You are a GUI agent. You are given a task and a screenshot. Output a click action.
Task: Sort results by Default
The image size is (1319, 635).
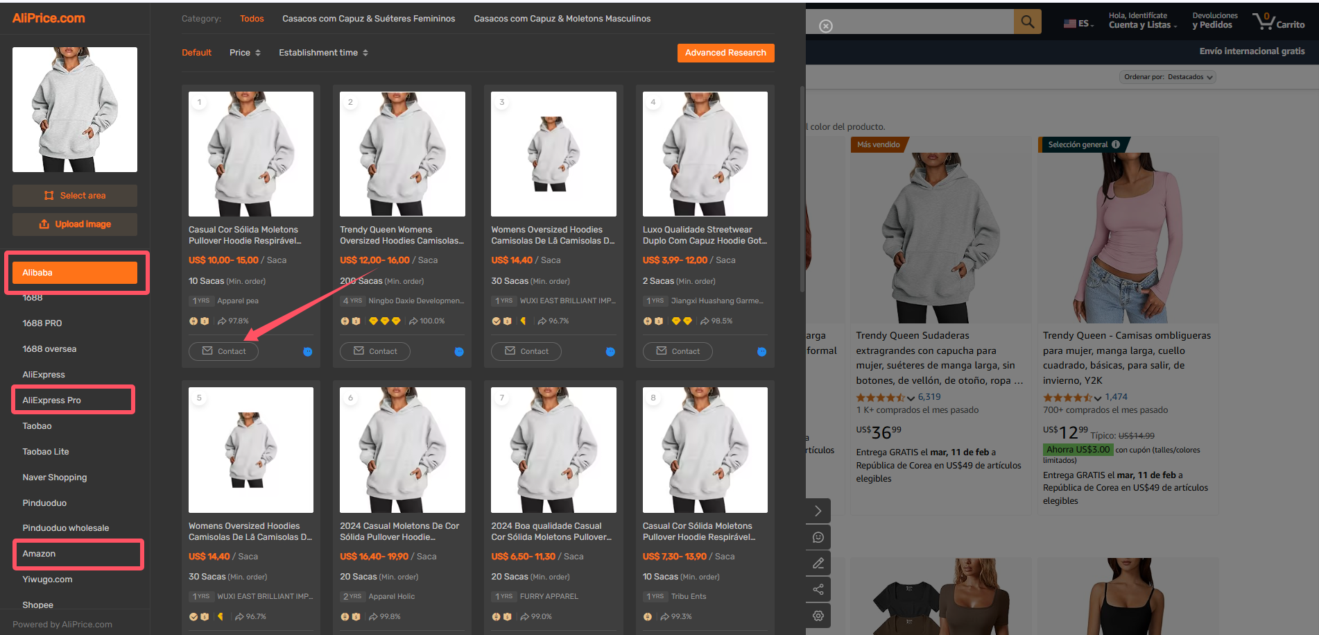(196, 53)
